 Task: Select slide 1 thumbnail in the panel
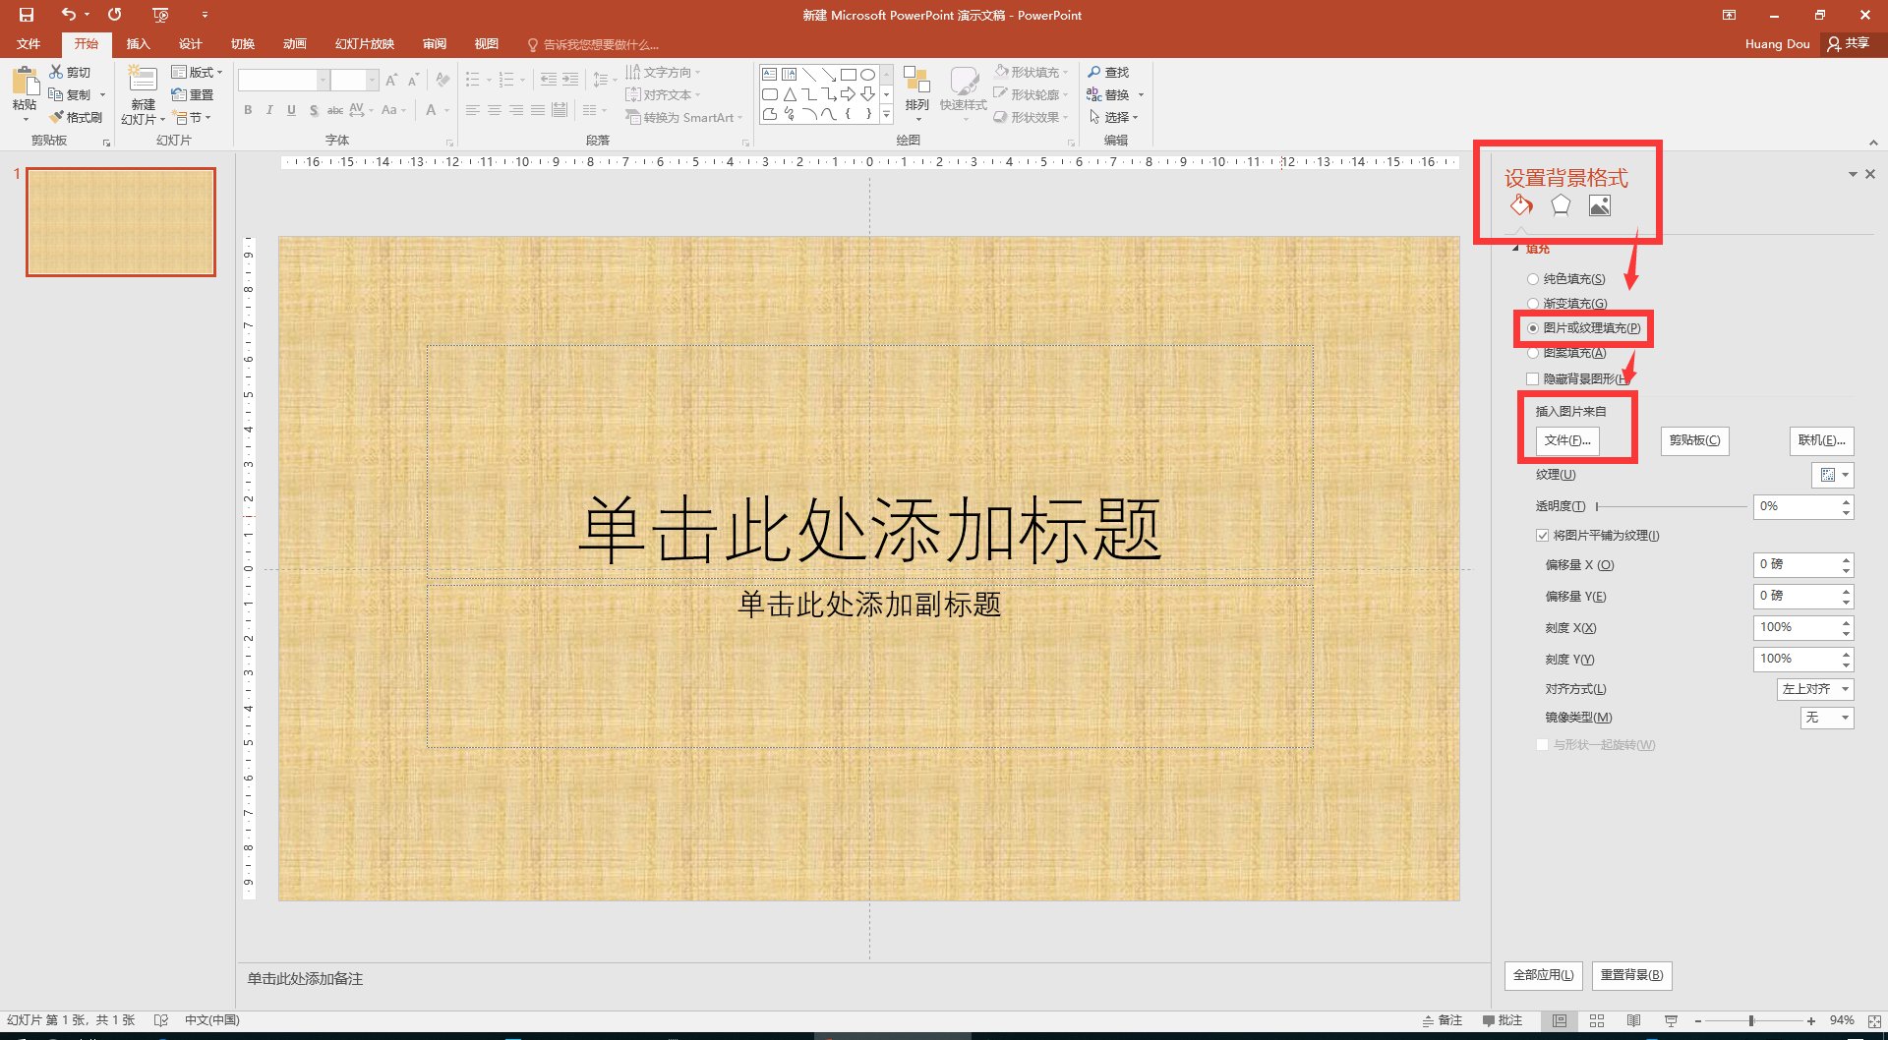(x=120, y=222)
